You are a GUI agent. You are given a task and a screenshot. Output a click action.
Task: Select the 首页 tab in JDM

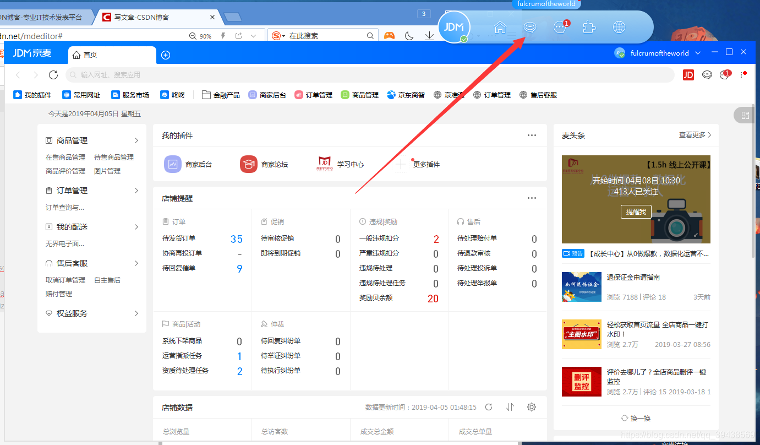tap(112, 55)
